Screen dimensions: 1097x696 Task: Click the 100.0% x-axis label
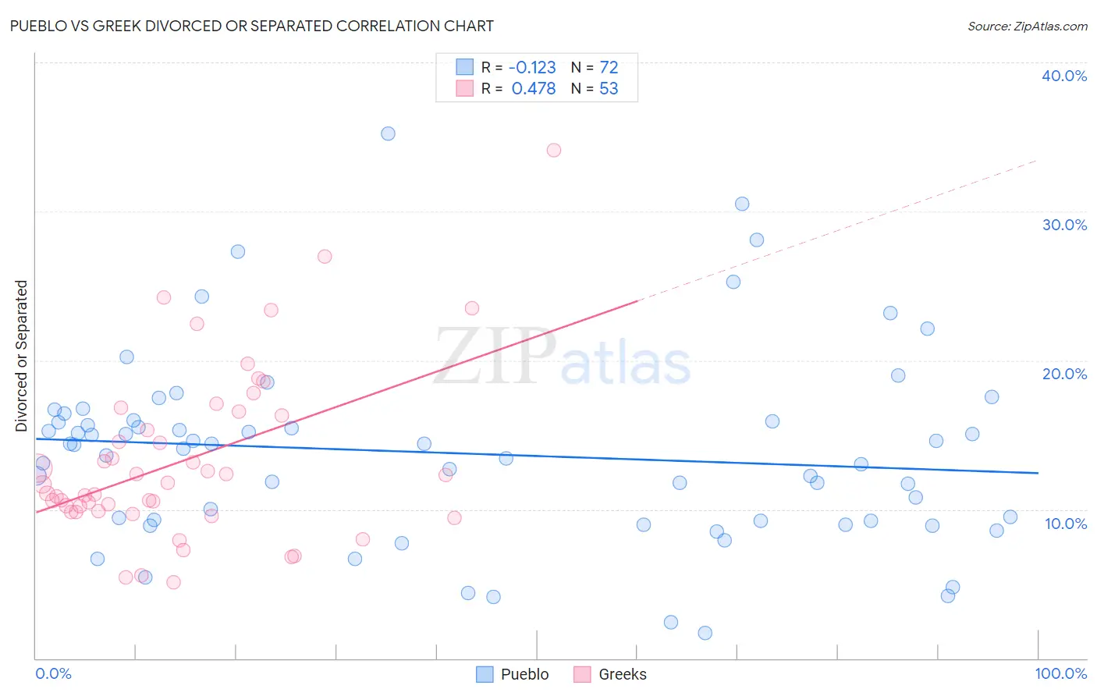[x=1061, y=673]
